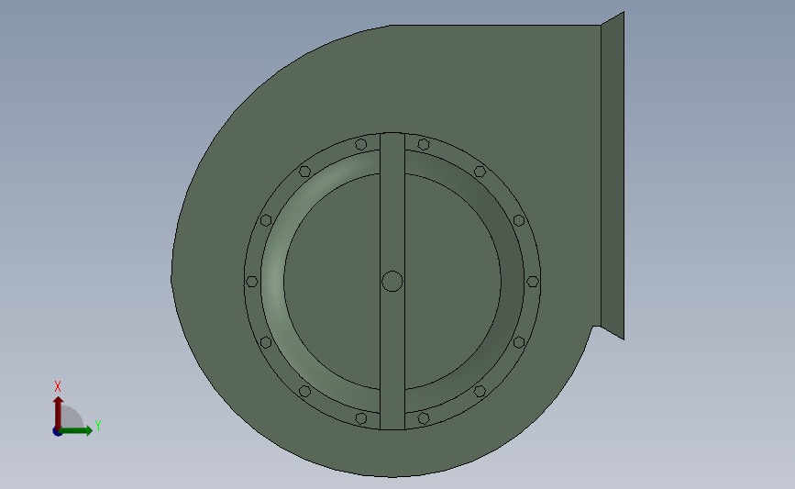
Task: Select the center shaft circle on the crossbar
Action: pyautogui.click(x=392, y=281)
